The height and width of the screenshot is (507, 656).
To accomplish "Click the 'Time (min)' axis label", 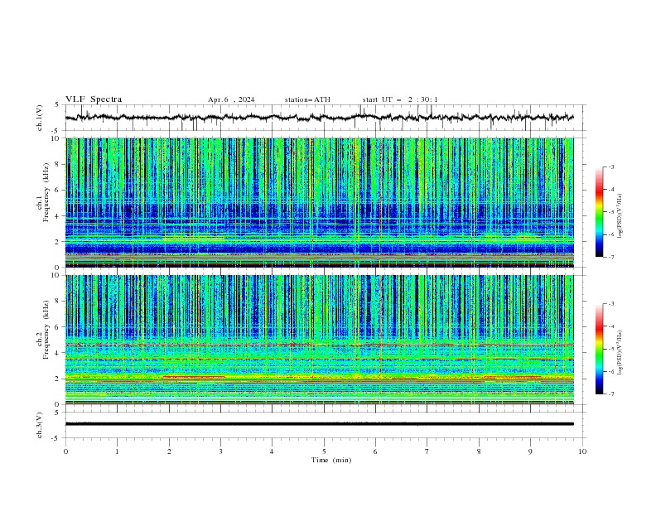I will pyautogui.click(x=331, y=460).
